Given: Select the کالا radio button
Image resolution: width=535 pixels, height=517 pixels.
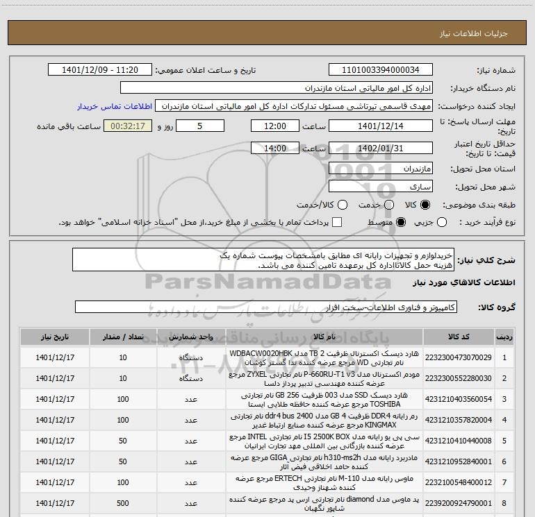Looking at the screenshot, I should coord(425,205).
